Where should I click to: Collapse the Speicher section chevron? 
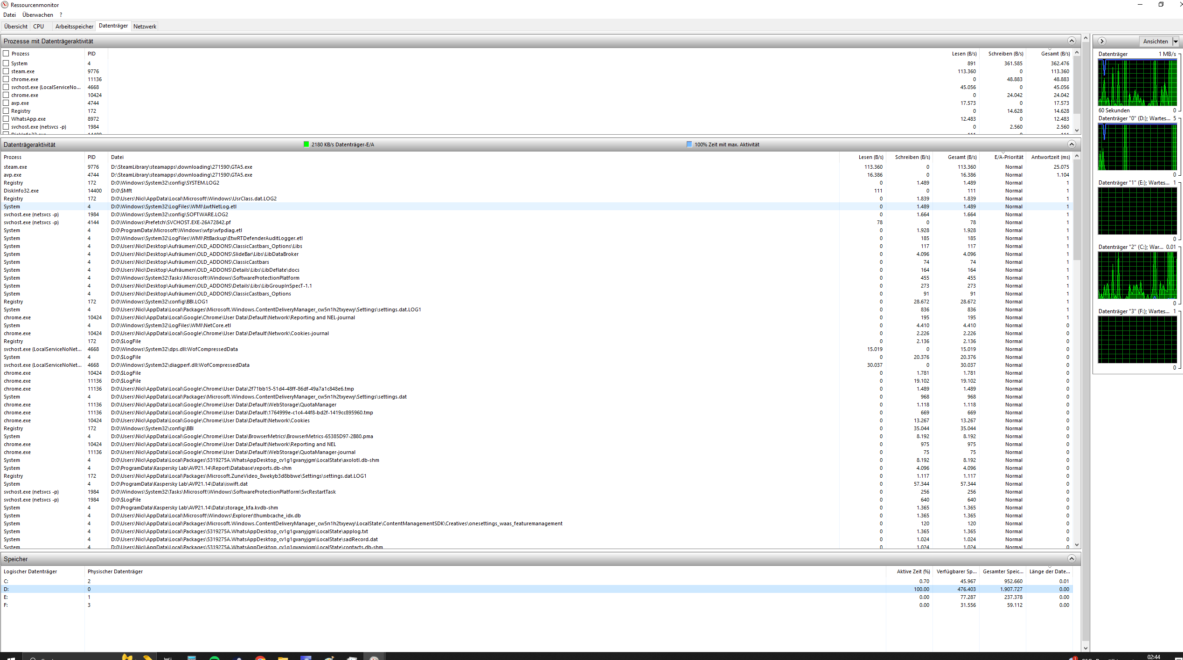tap(1072, 558)
